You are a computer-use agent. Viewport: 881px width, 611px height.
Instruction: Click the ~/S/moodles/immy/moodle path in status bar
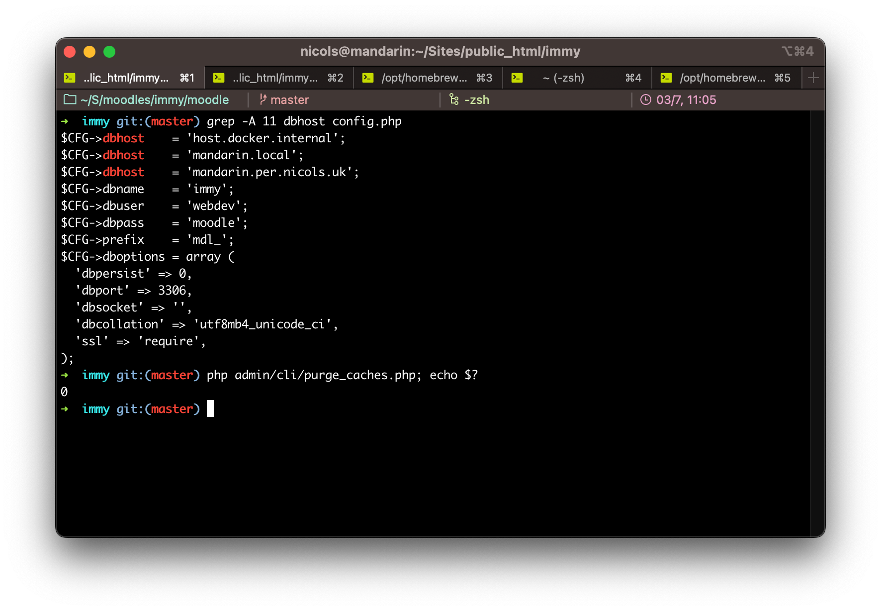point(155,100)
